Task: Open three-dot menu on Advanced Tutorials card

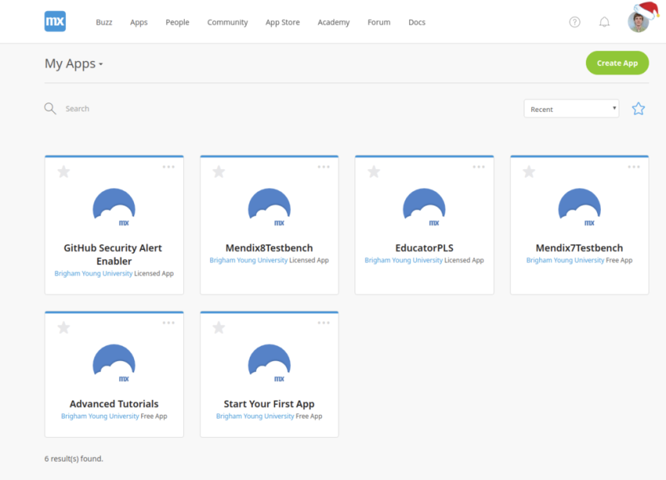Action: pyautogui.click(x=169, y=323)
